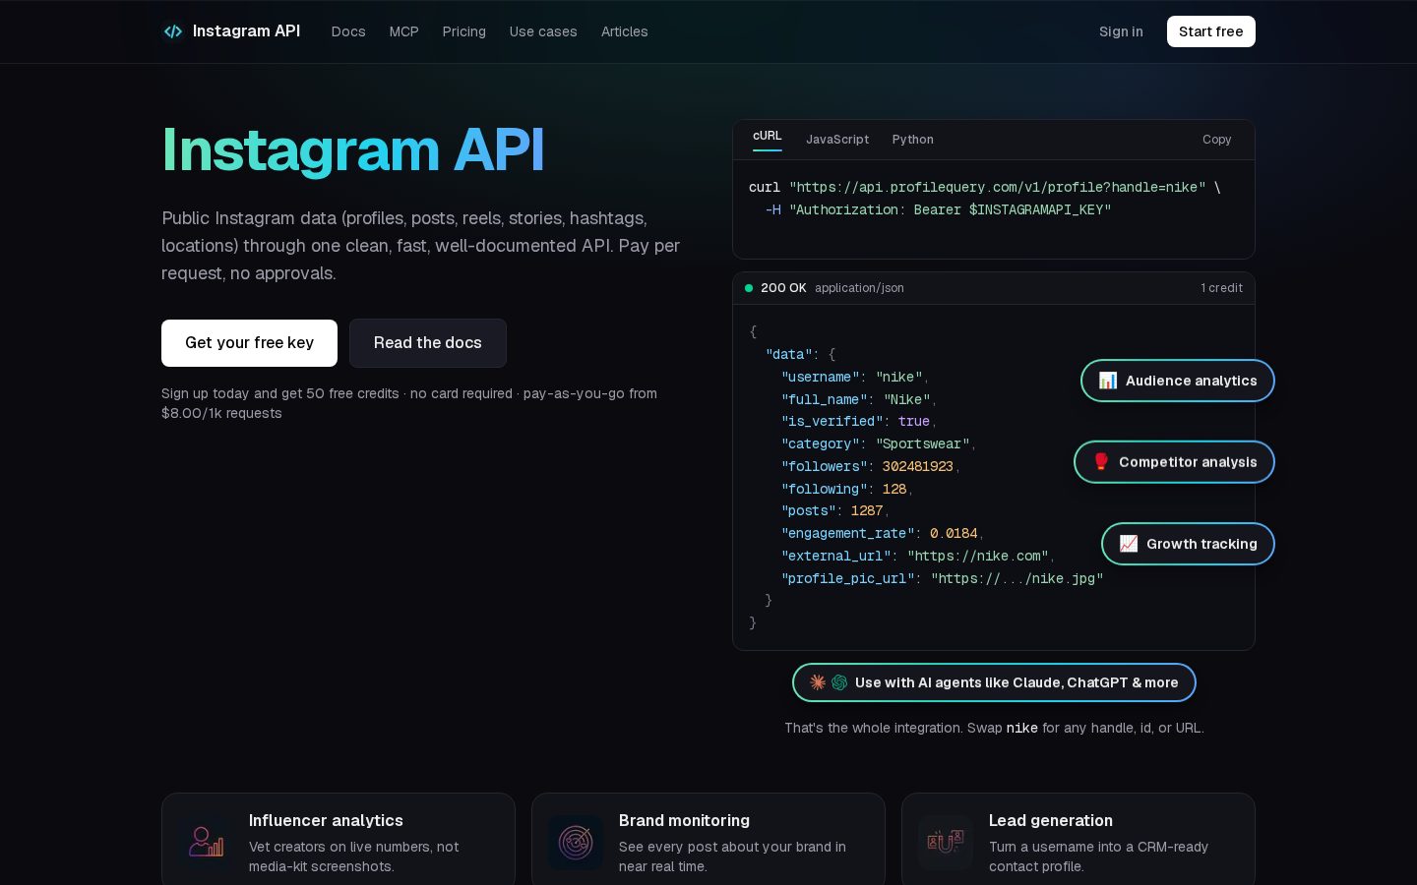
Task: Switch to the cURL code tab
Action: point(768,137)
